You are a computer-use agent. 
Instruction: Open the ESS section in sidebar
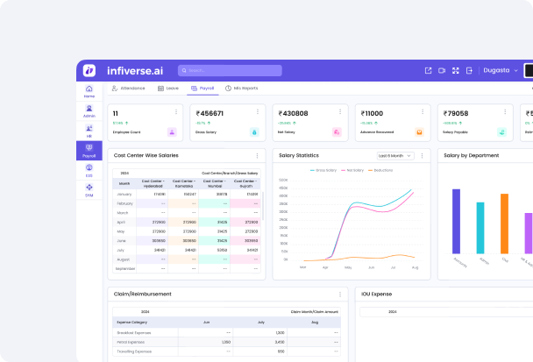pyautogui.click(x=89, y=170)
